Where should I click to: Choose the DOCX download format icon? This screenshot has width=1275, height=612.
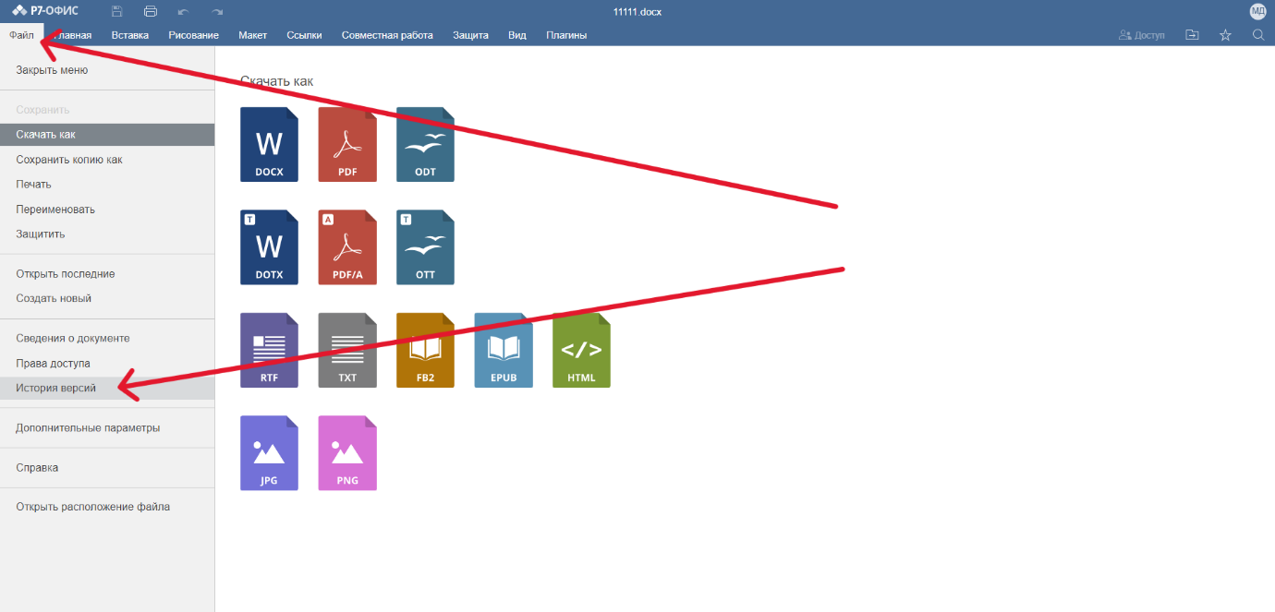[x=269, y=144]
